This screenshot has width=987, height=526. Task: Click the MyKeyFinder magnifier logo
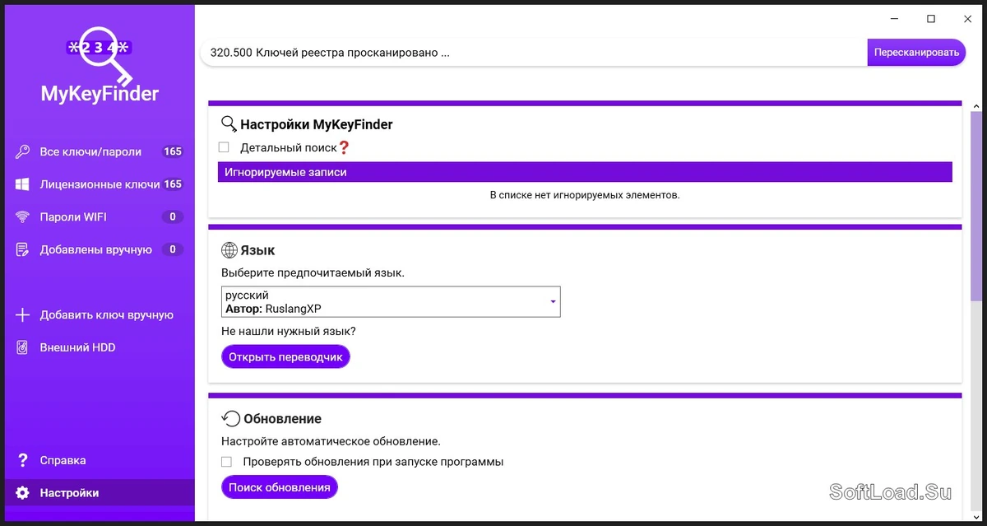point(100,58)
